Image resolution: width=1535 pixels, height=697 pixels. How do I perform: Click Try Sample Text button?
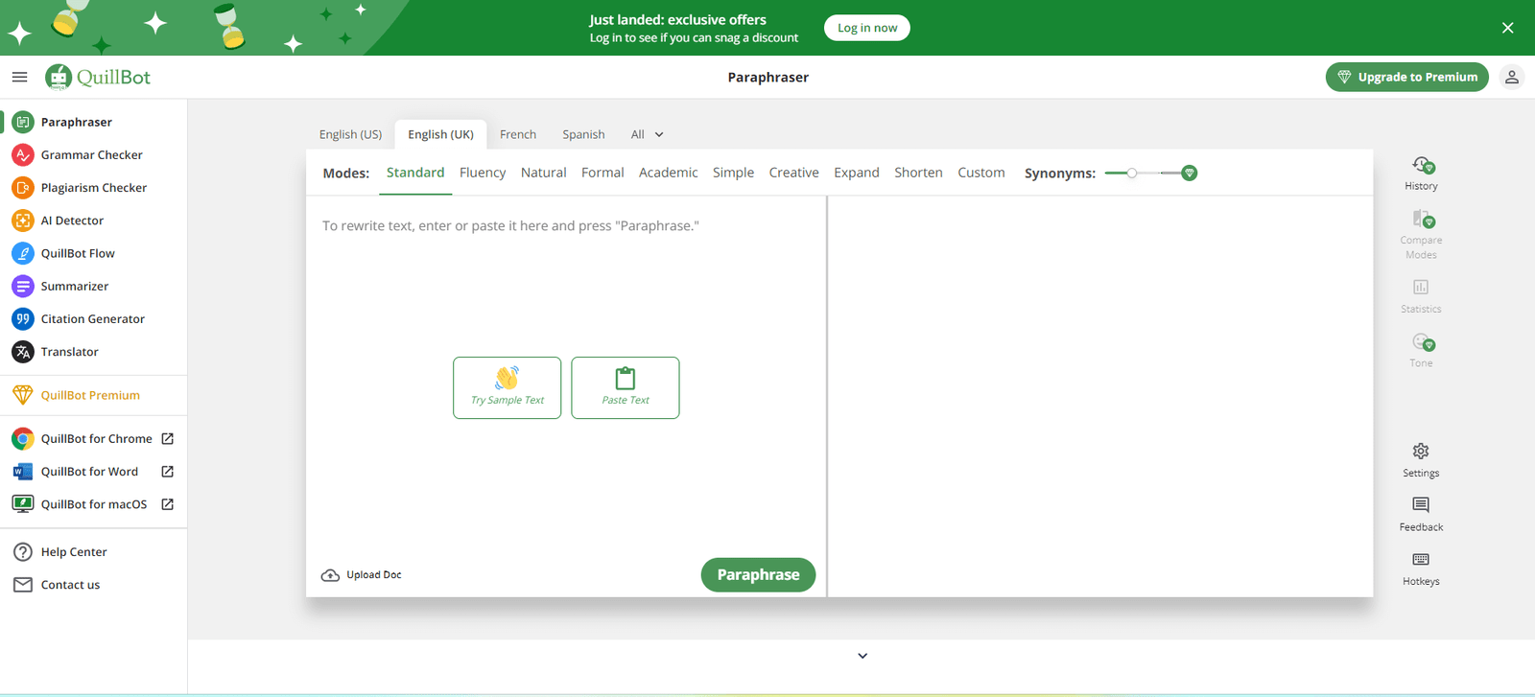508,388
